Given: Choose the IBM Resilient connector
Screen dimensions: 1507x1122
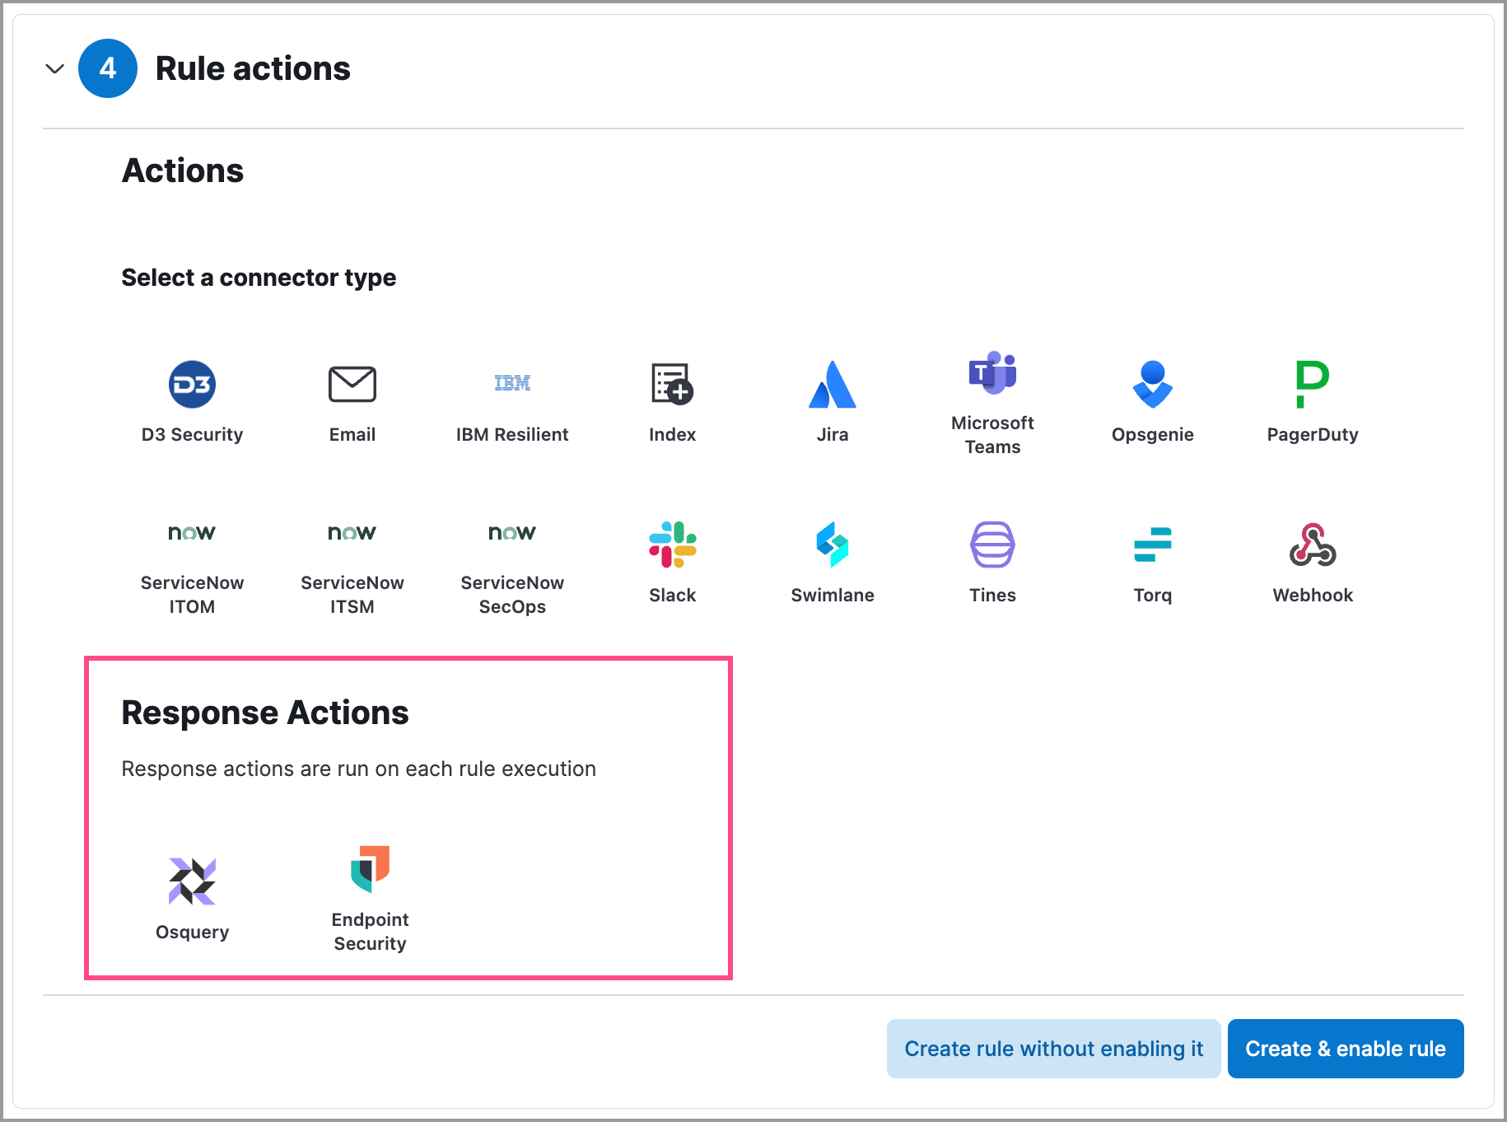Looking at the screenshot, I should pyautogui.click(x=511, y=401).
